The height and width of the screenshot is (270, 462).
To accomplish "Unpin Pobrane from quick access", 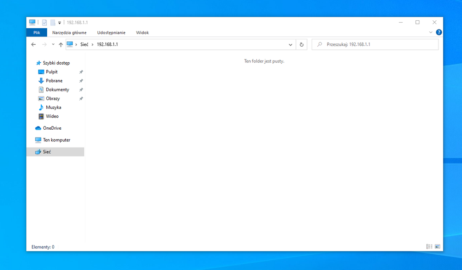I will (81, 80).
